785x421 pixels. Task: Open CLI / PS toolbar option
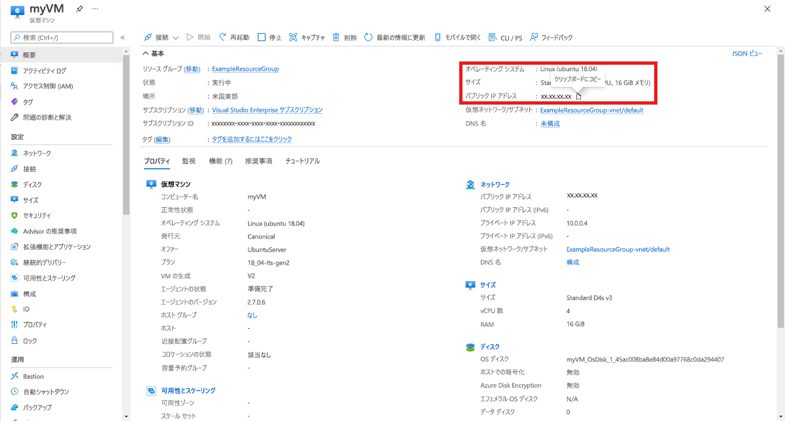505,37
